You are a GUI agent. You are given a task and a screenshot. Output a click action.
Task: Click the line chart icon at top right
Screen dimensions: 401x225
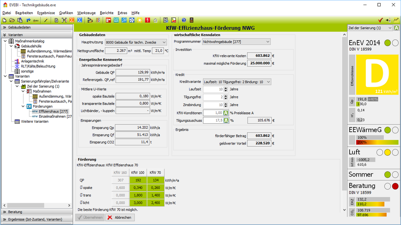(x=396, y=20)
